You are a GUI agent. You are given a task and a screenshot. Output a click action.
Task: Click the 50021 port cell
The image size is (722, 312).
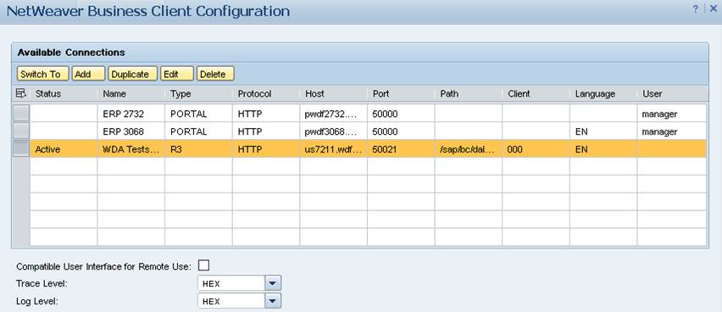[401, 149]
